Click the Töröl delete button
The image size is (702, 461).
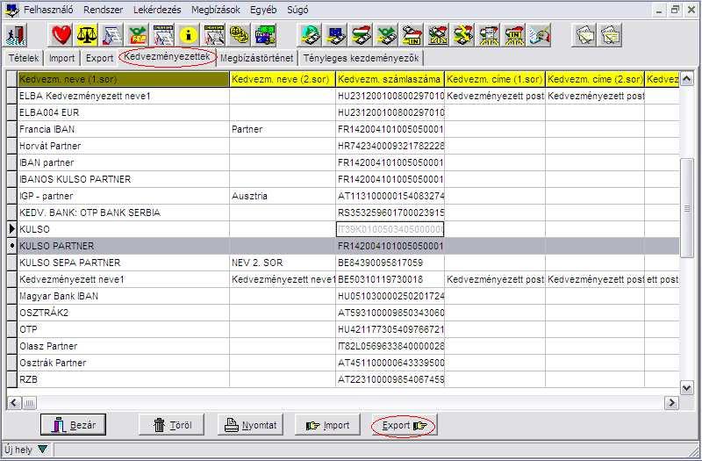[x=171, y=424]
